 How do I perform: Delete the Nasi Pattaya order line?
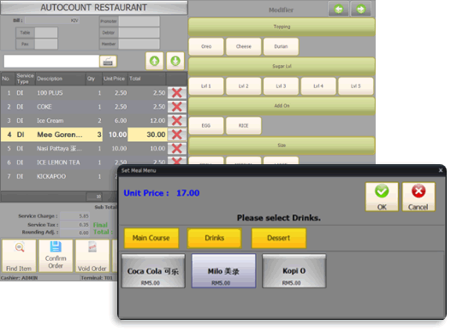pyautogui.click(x=176, y=148)
